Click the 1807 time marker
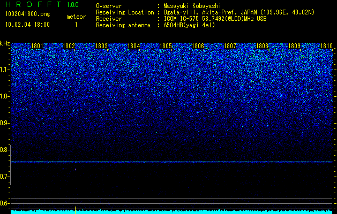 (230, 46)
